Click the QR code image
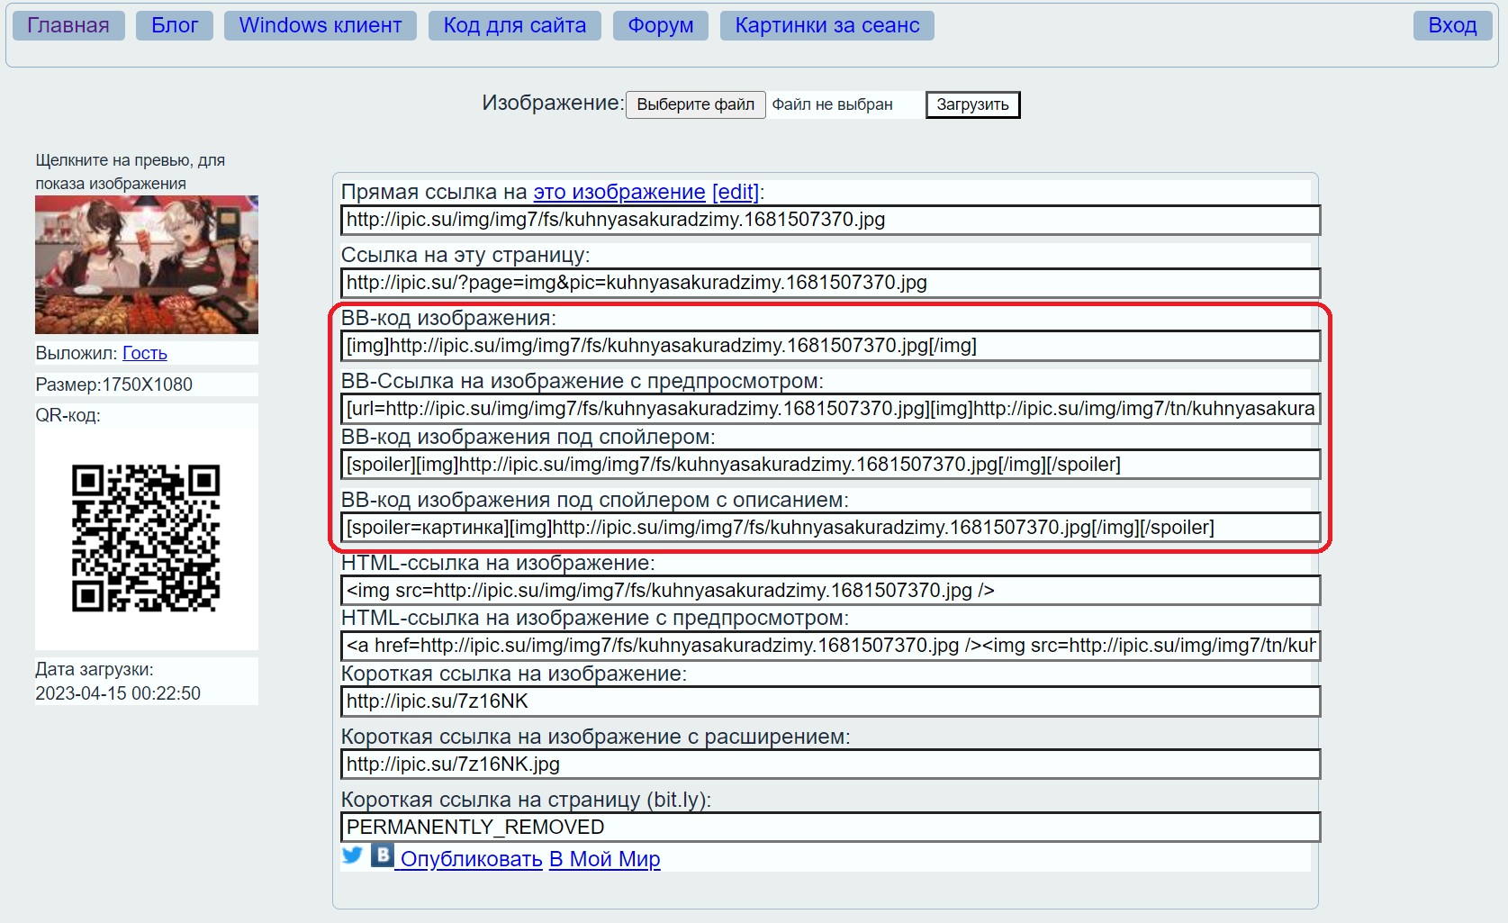Viewport: 1508px width, 923px height. click(146, 538)
